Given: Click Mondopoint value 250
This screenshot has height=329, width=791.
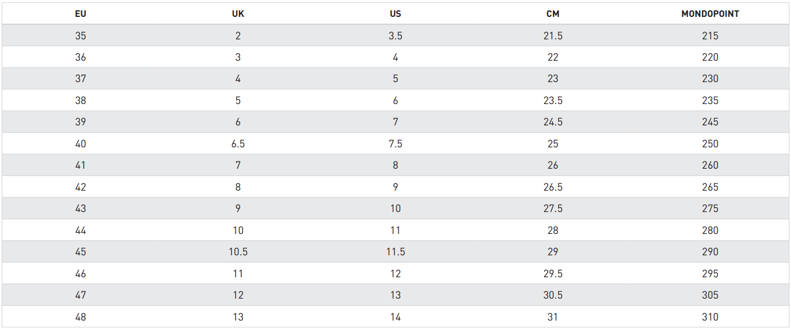Looking at the screenshot, I should [x=710, y=144].
